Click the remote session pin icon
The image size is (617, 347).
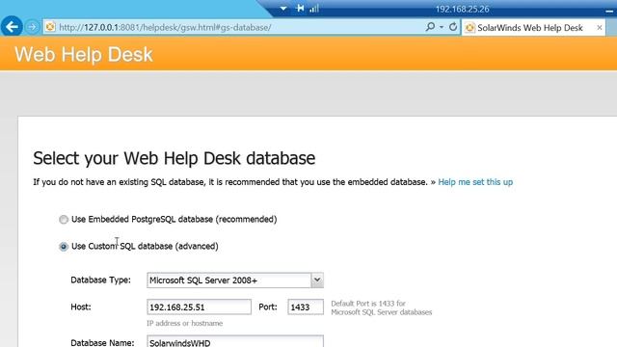point(300,9)
